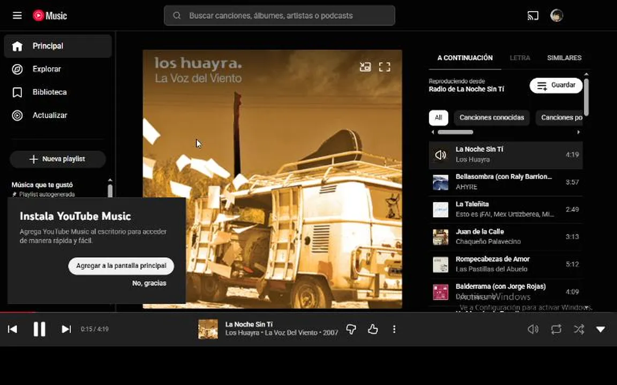Create a Nueva playlist
Image resolution: width=617 pixels, height=385 pixels.
pos(58,159)
